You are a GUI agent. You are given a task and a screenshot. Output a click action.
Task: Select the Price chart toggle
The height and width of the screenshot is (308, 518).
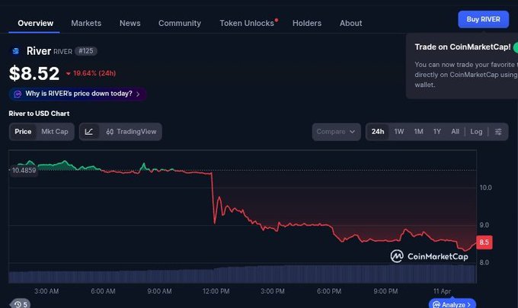23,132
